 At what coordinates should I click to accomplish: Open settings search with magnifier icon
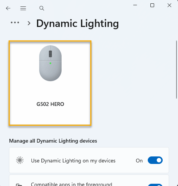[x=42, y=8]
